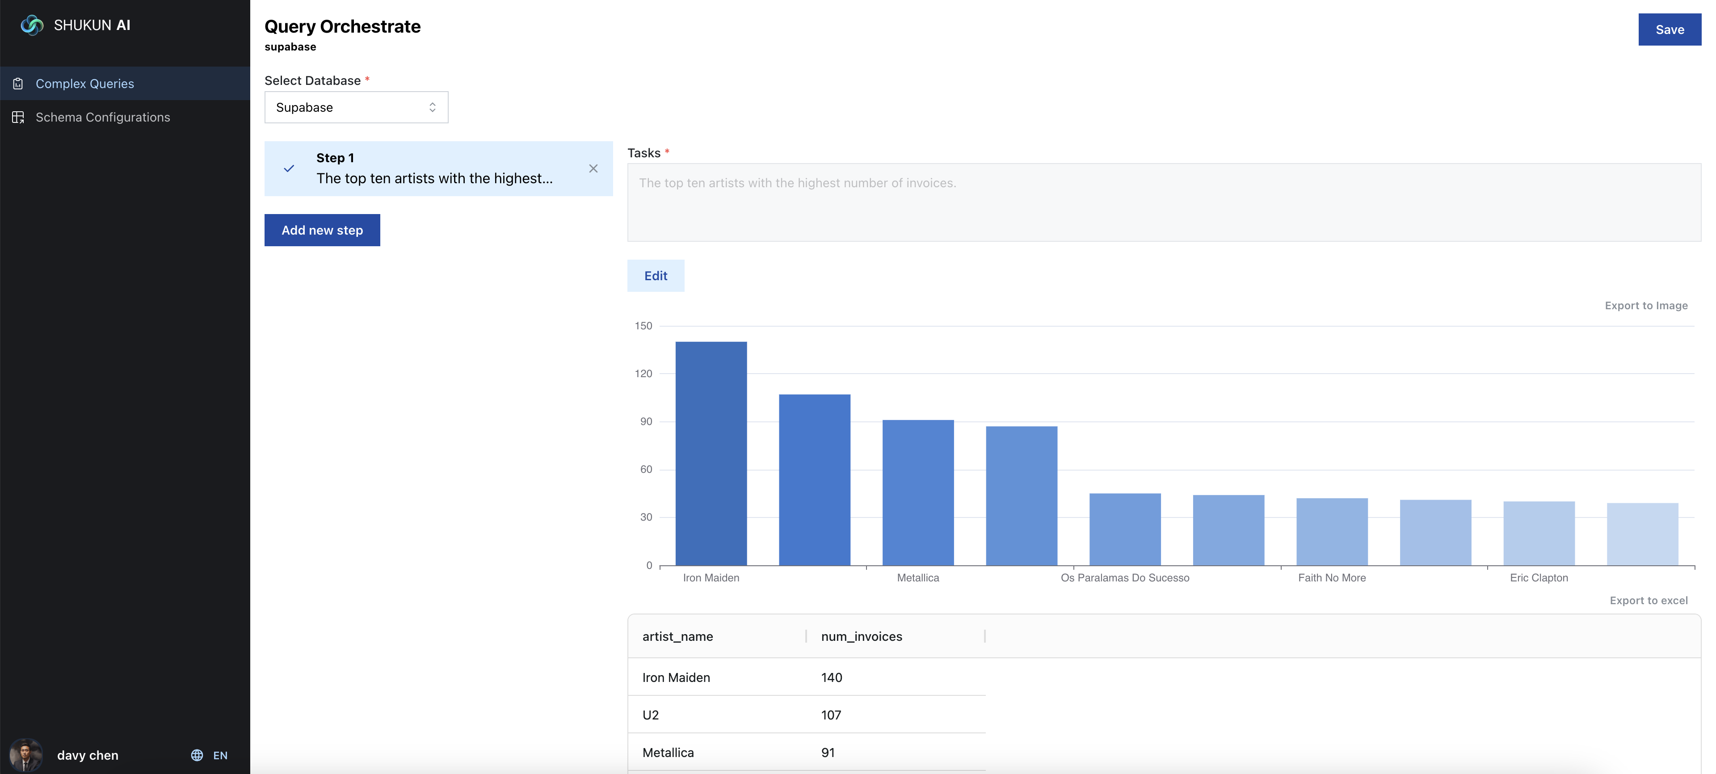The image size is (1716, 774).
Task: Click the globe language icon
Action: pos(197,755)
